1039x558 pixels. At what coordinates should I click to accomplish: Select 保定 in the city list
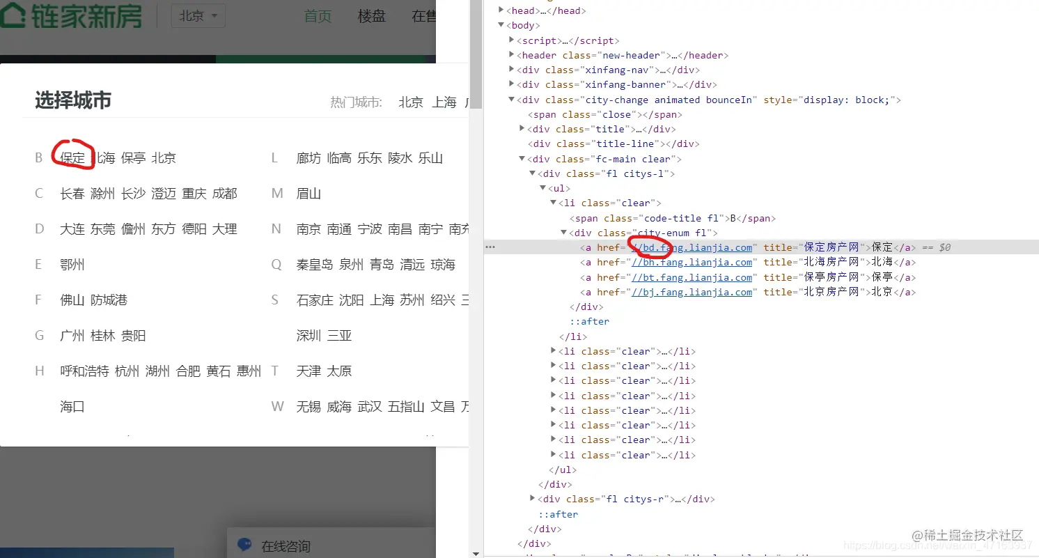(72, 158)
